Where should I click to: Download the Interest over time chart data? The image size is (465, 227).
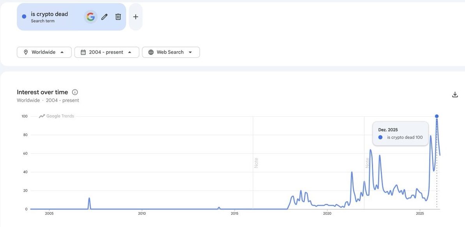(x=455, y=94)
